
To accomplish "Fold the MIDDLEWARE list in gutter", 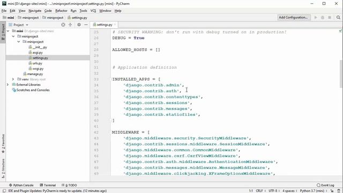I will point(110,132).
